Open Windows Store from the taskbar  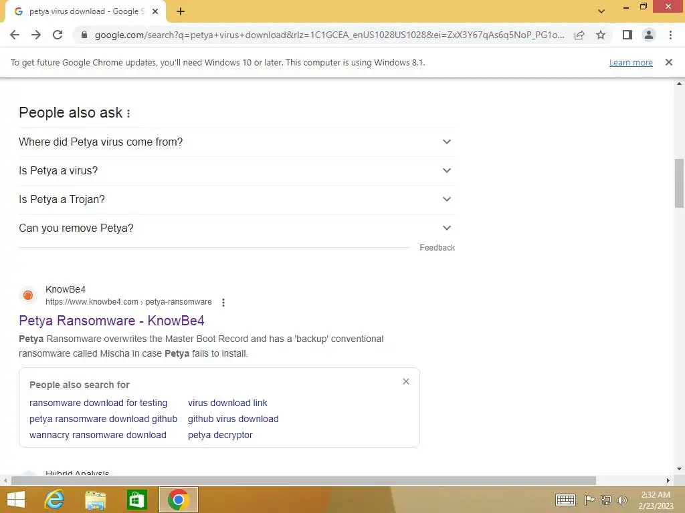[136, 500]
